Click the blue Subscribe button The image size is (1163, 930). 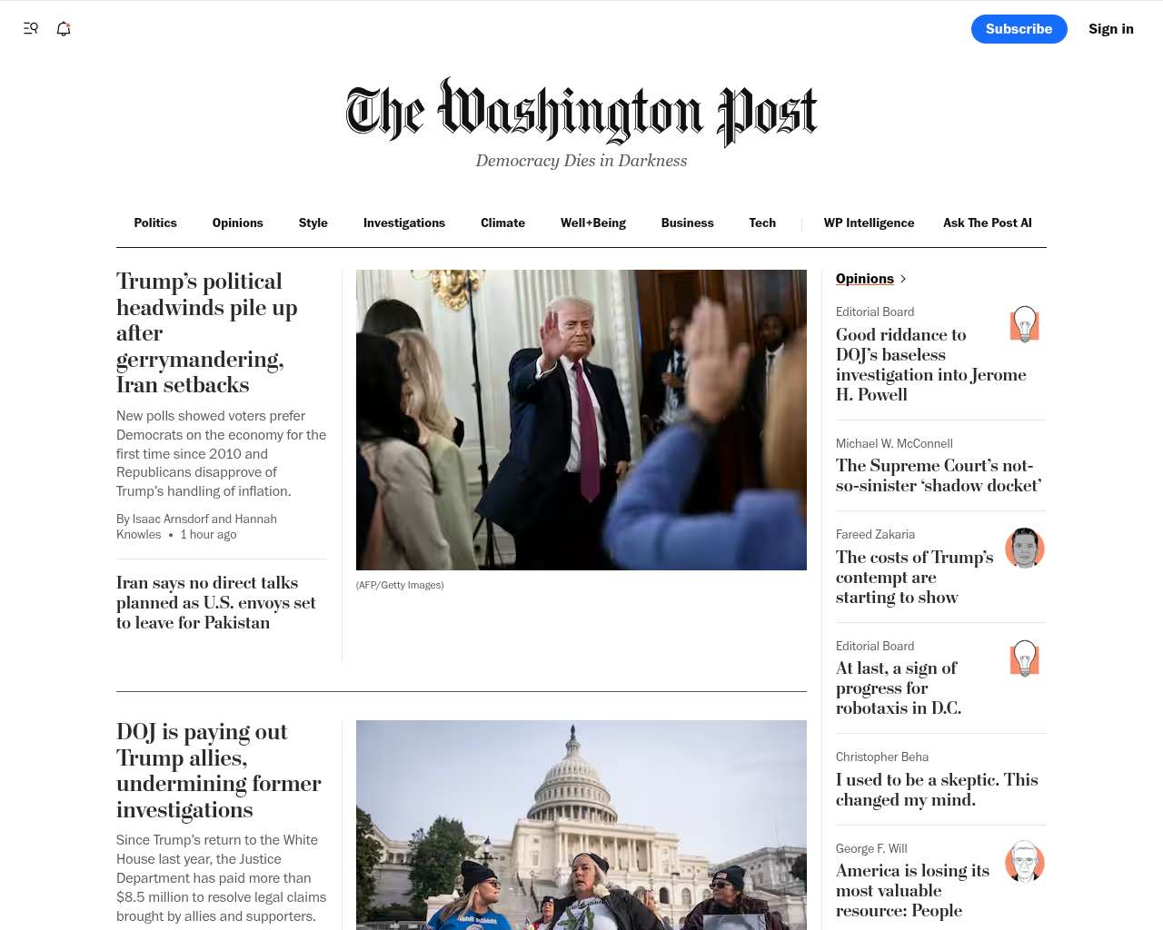click(x=1019, y=29)
